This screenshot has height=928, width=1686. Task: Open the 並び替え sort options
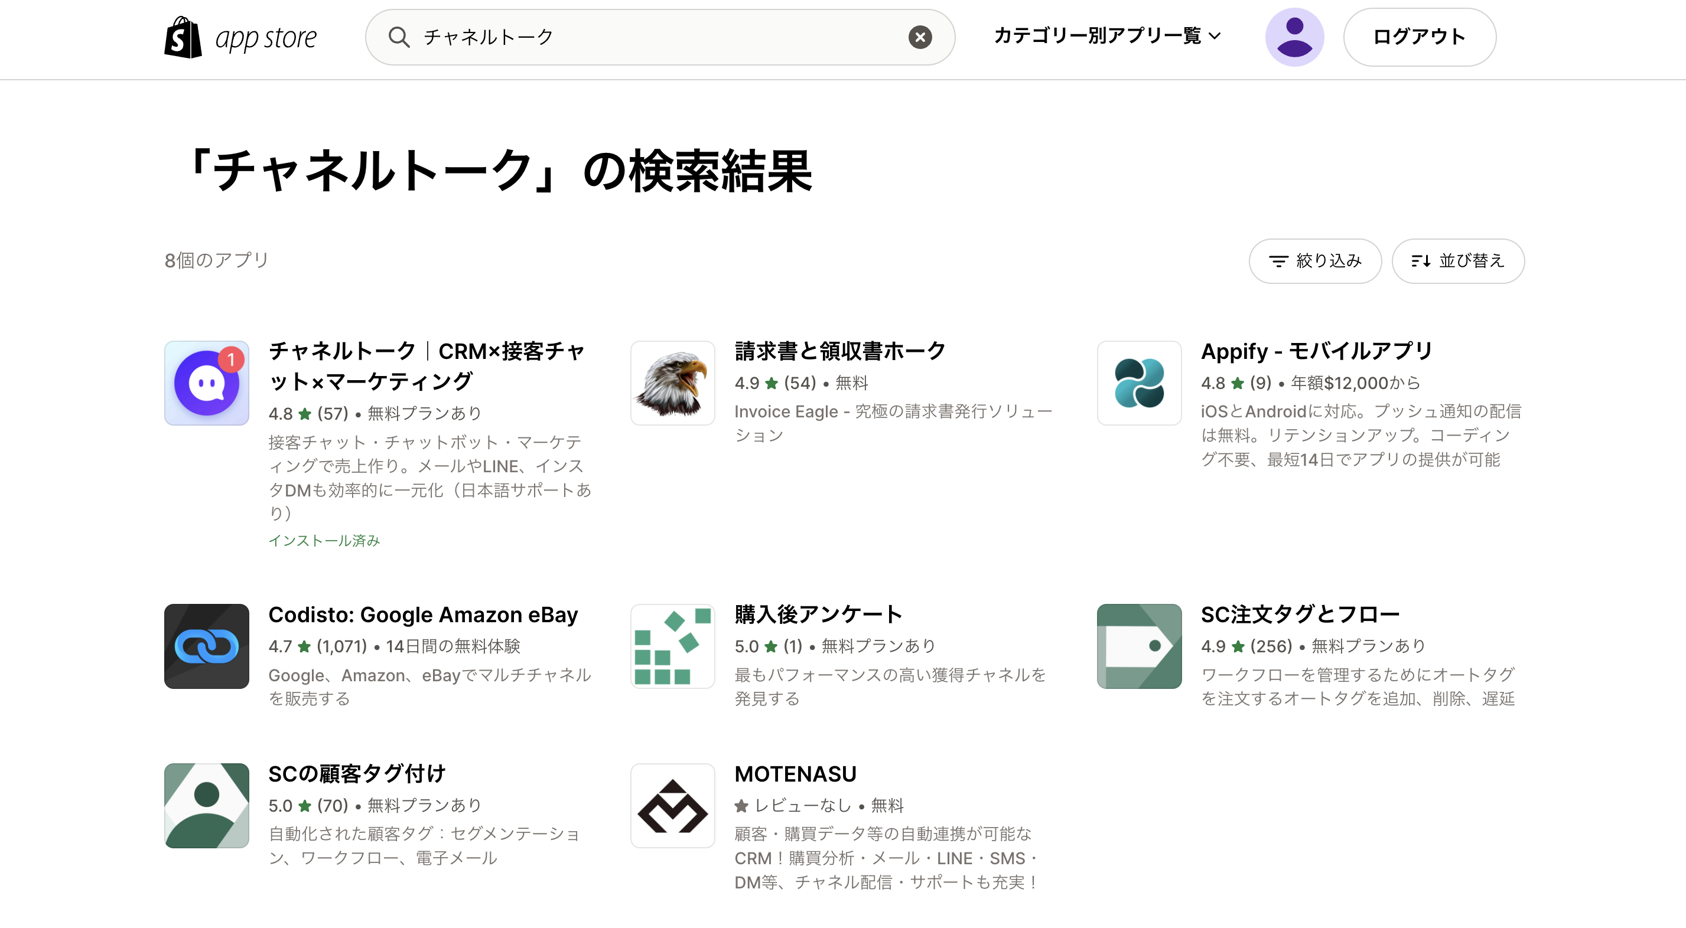click(x=1457, y=261)
